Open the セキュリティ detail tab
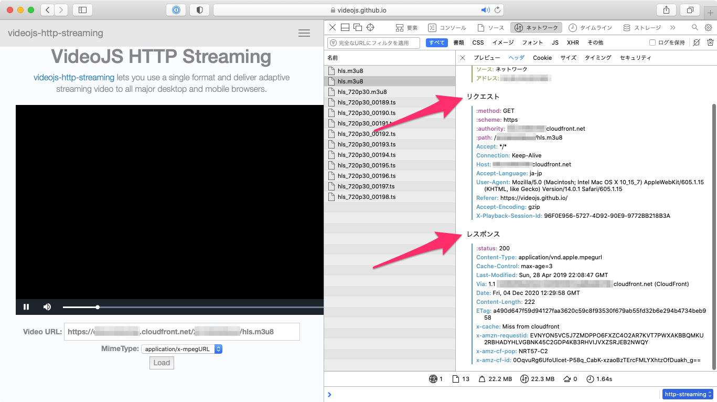Screen dimensions: 717x402 pos(635,58)
